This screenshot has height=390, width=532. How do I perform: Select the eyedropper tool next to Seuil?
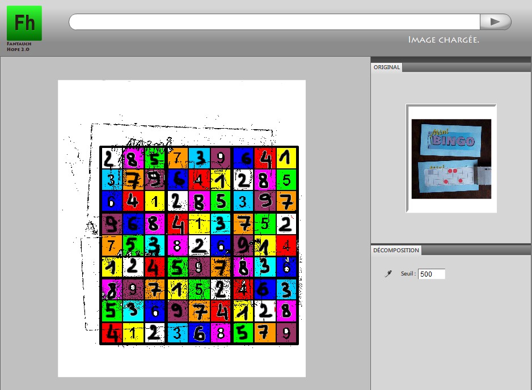click(389, 274)
